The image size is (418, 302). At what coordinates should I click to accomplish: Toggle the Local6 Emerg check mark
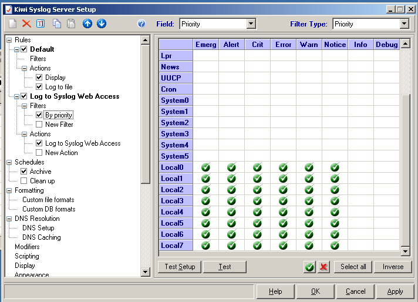pyautogui.click(x=205, y=234)
